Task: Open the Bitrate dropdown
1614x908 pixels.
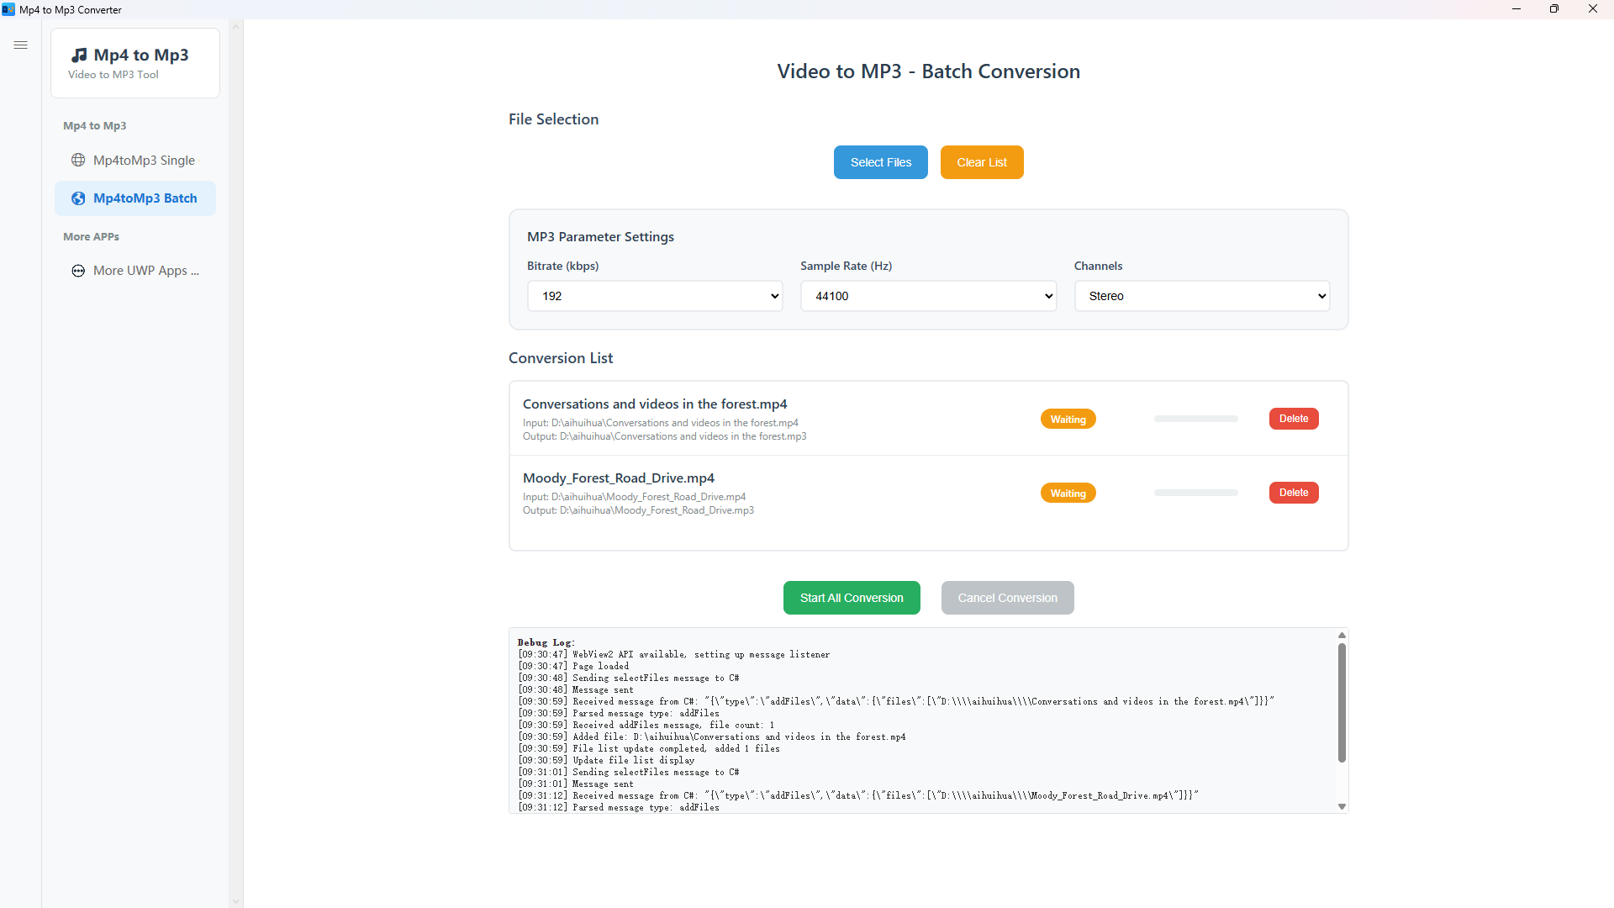Action: coord(654,295)
